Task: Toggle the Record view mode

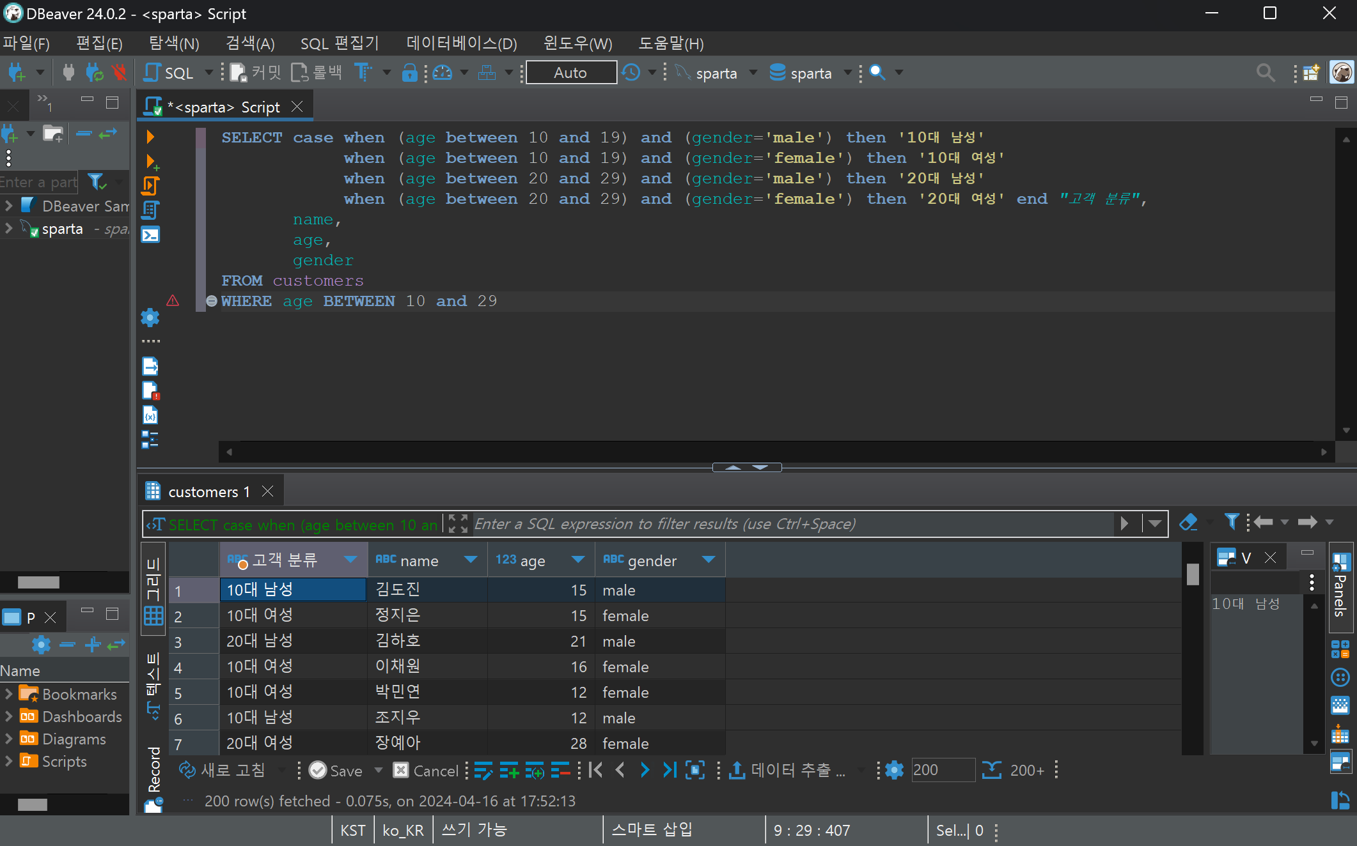Action: click(154, 774)
